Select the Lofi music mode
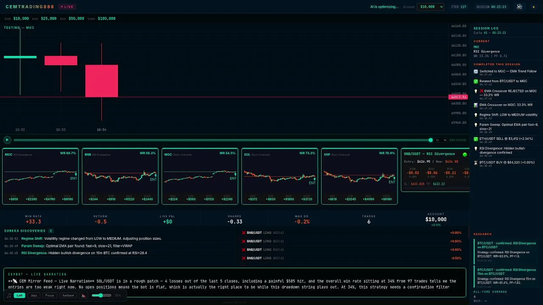The height and width of the screenshot is (305, 543). [x=20, y=295]
